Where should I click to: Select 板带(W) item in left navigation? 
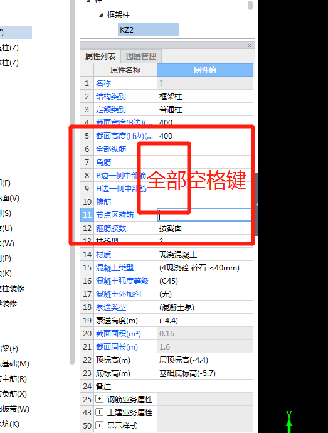pyautogui.click(x=14, y=409)
